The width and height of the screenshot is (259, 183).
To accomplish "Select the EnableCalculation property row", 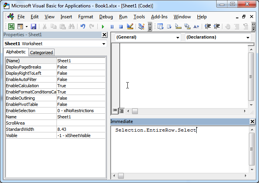I will pyautogui.click(x=55, y=86).
